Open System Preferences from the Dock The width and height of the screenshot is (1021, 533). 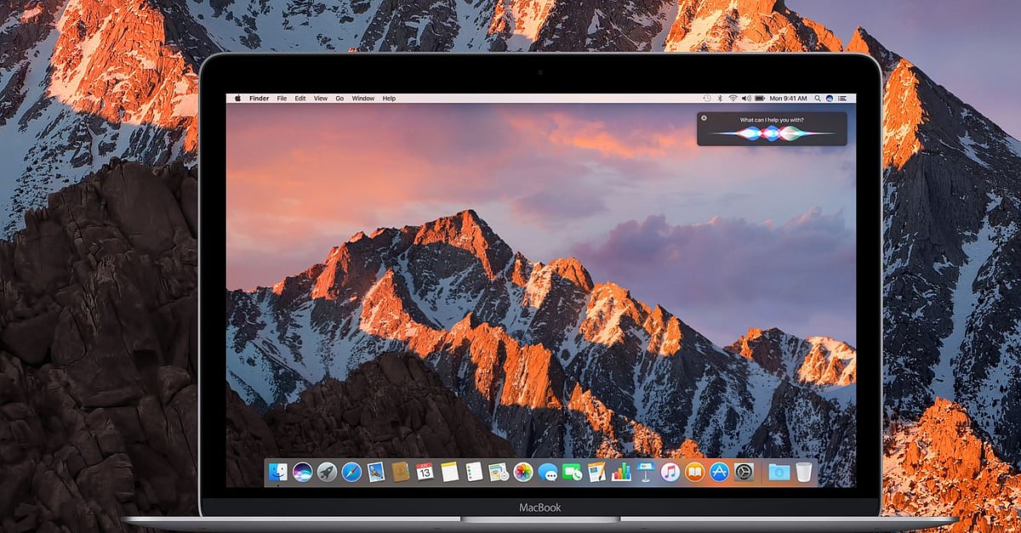(743, 473)
